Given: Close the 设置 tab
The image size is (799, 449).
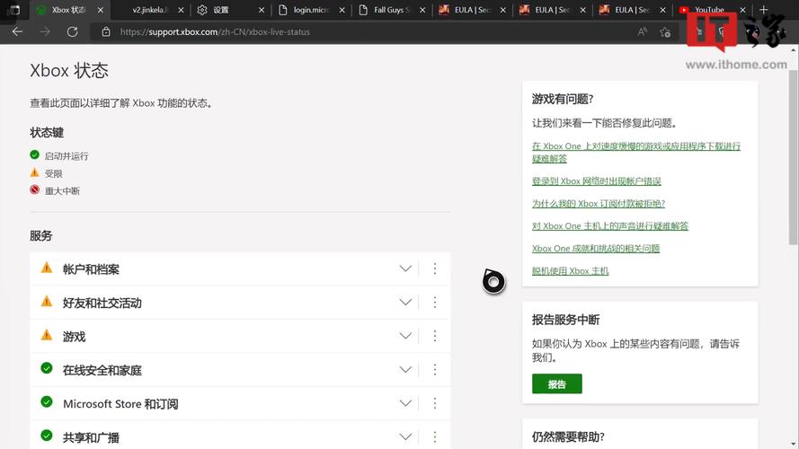Looking at the screenshot, I should coord(262,10).
